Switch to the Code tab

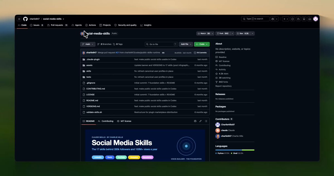pos(22,25)
